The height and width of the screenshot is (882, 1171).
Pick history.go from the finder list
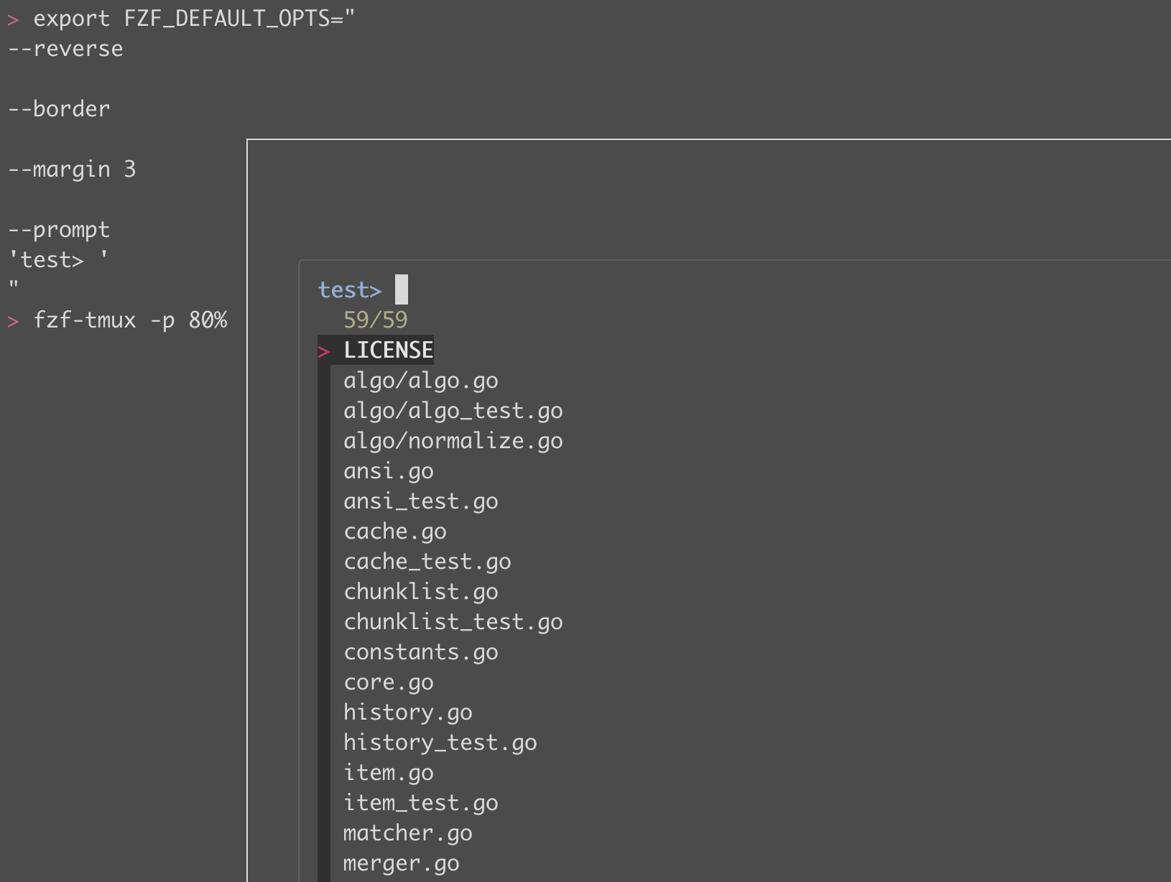(x=407, y=712)
